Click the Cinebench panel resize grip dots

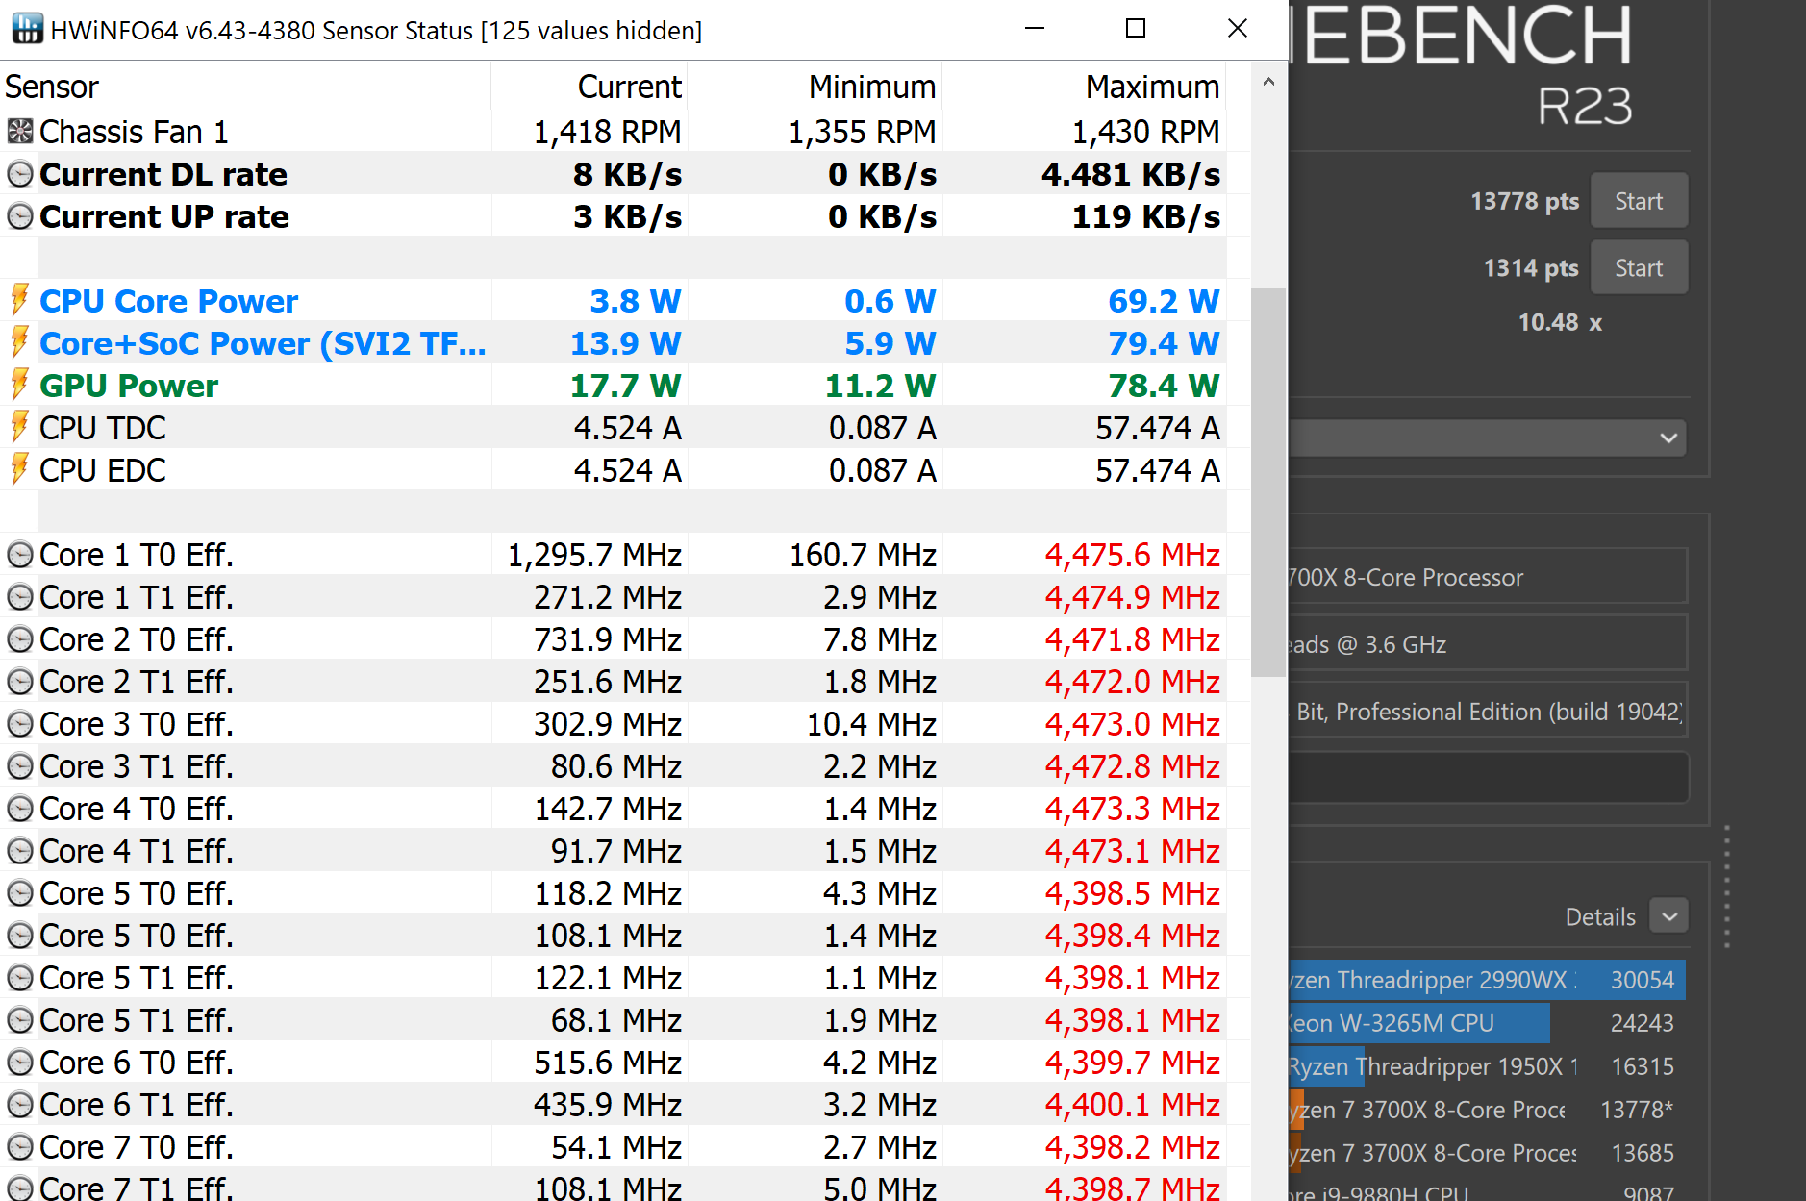(x=1727, y=887)
